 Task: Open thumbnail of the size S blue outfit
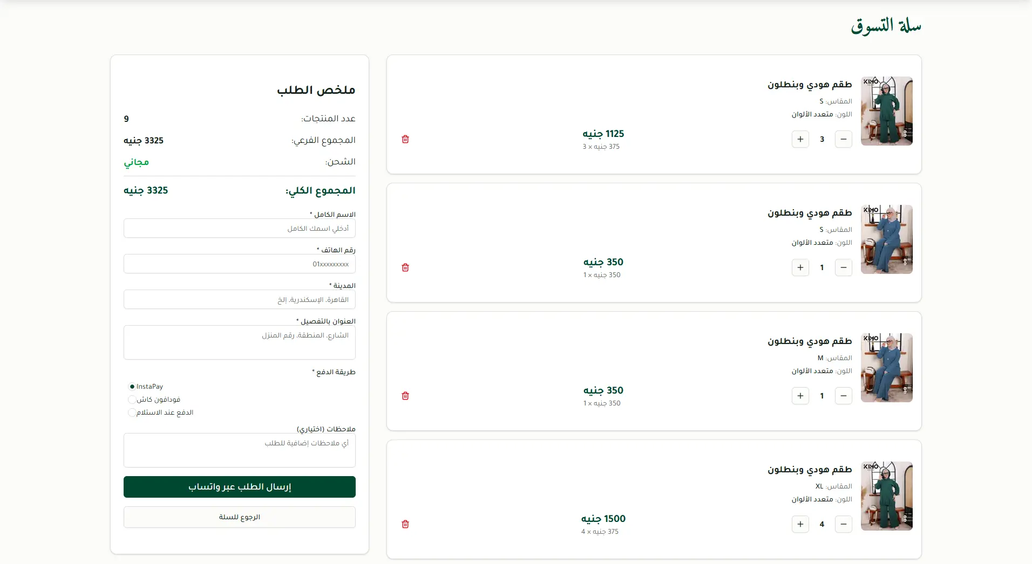point(887,239)
